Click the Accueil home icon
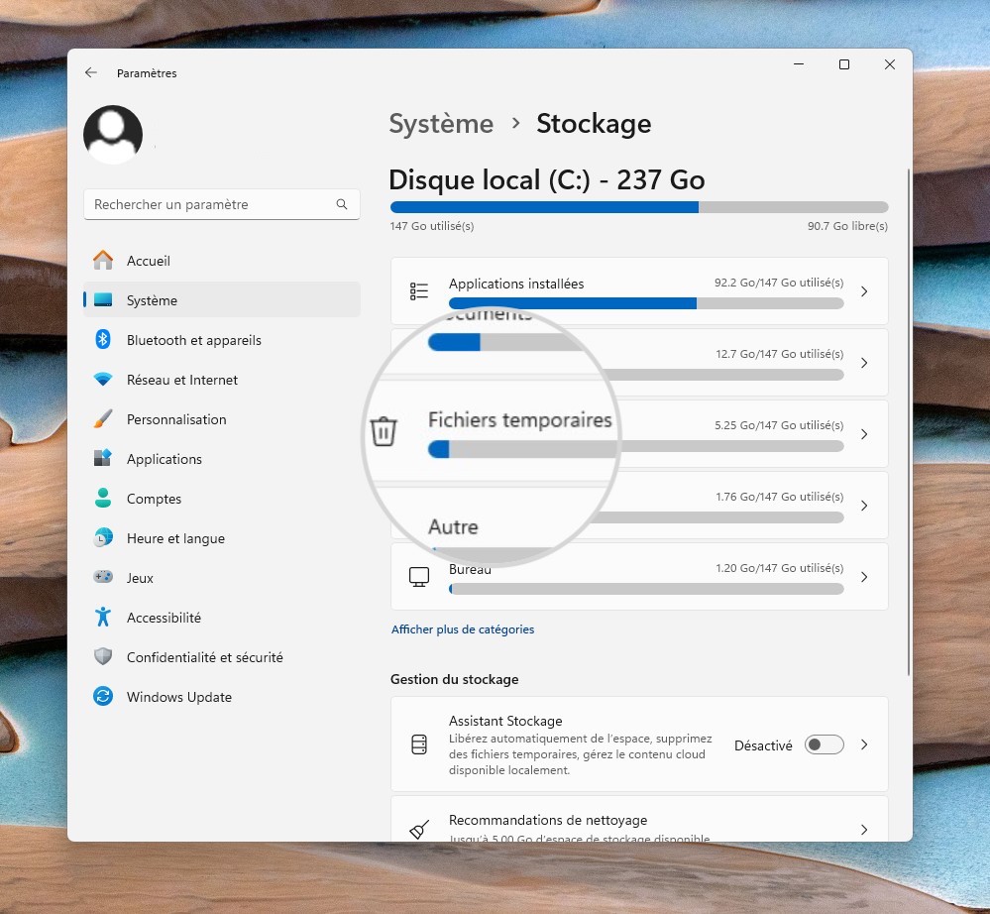The image size is (990, 914). (103, 261)
